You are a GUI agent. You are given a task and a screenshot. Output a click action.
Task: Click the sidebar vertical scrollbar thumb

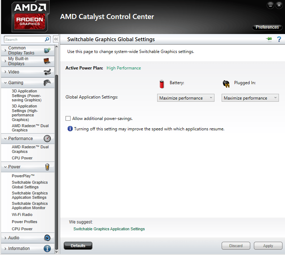pyautogui.click(x=57, y=162)
